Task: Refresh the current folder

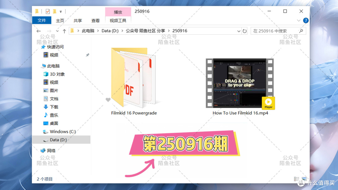Action: coord(244,31)
